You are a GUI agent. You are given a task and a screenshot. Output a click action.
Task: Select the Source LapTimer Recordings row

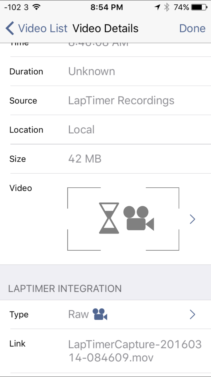pyautogui.click(x=105, y=100)
